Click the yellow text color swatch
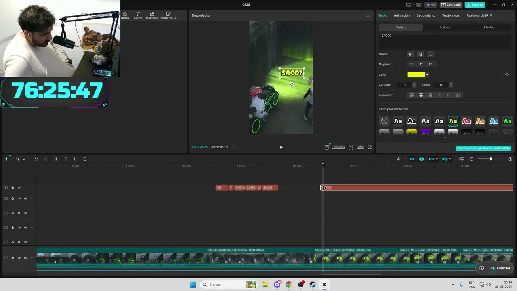Viewport: 517px width, 291px height. pos(416,75)
